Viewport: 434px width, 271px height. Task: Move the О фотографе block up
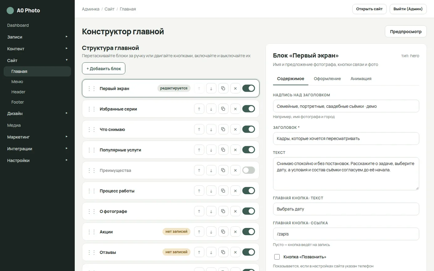click(199, 211)
